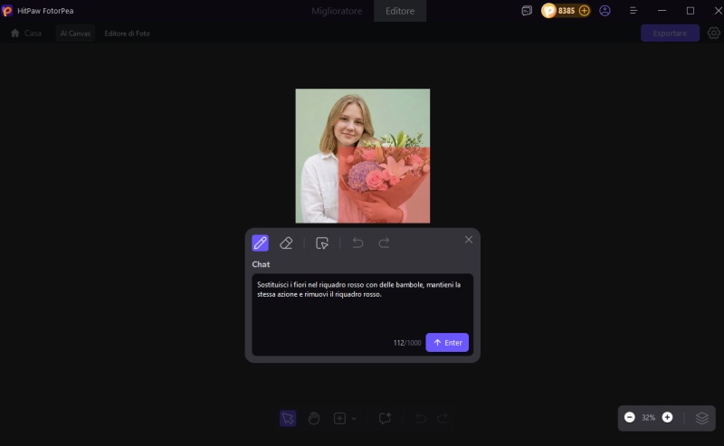Open Editore di Foto section
The image size is (724, 446).
127,33
